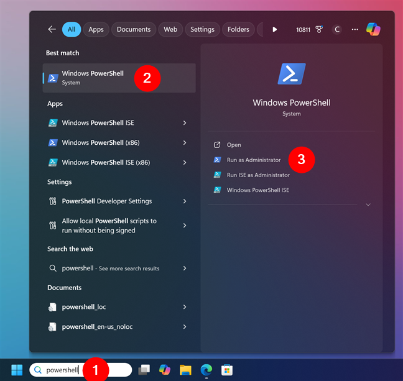Image resolution: width=403 pixels, height=381 pixels.
Task: Expand Allow local PowerShell scripts chevron
Action: click(x=185, y=226)
